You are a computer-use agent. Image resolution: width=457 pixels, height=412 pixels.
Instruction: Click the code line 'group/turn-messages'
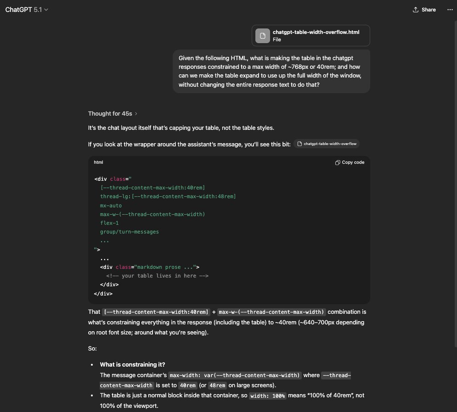click(x=130, y=232)
